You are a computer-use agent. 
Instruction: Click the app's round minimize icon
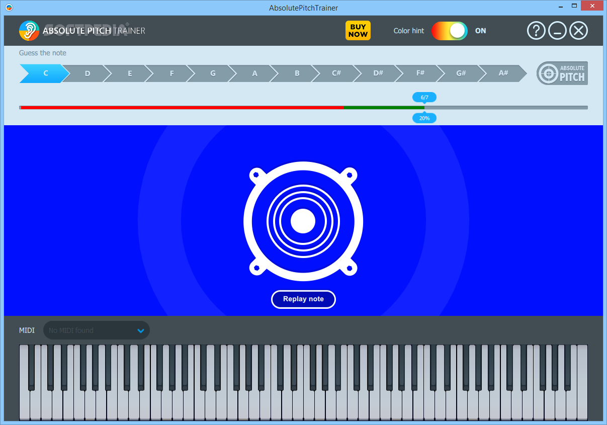point(557,31)
